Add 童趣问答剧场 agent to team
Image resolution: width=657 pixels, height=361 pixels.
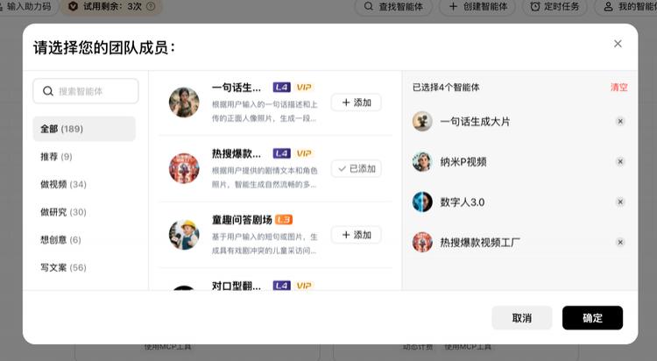point(356,235)
